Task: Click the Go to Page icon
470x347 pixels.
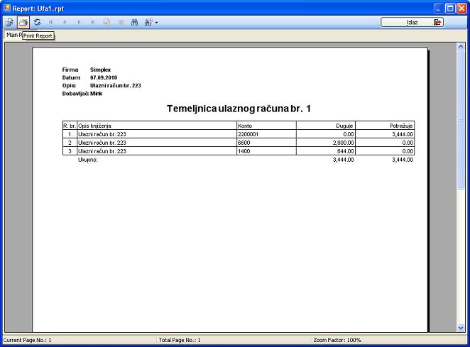Action: pos(106,23)
